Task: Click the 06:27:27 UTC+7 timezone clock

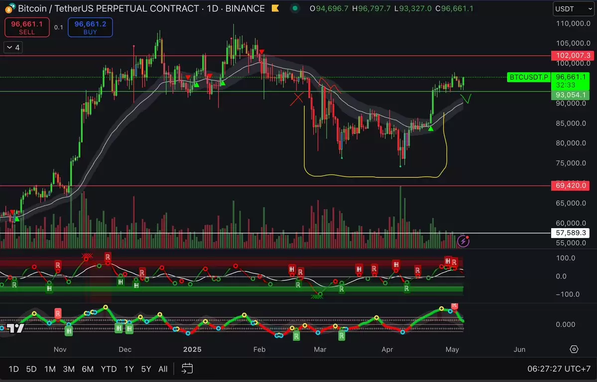Action: tap(559, 369)
